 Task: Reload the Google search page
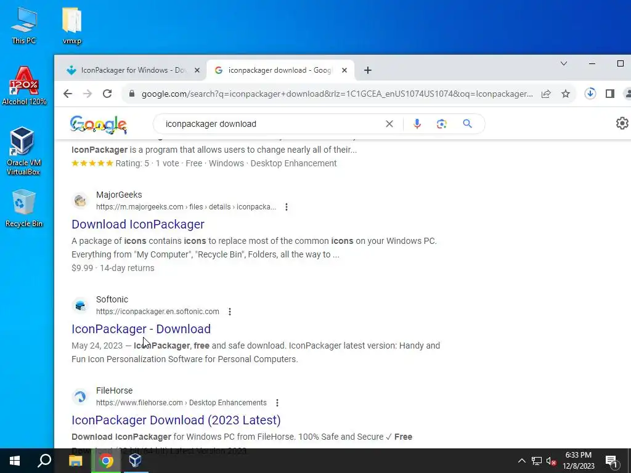pyautogui.click(x=107, y=94)
